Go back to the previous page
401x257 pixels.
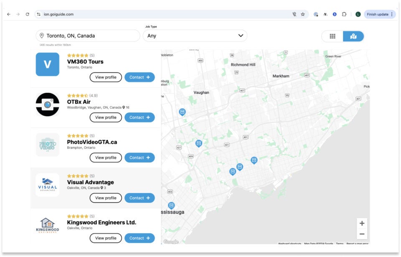tap(9, 14)
